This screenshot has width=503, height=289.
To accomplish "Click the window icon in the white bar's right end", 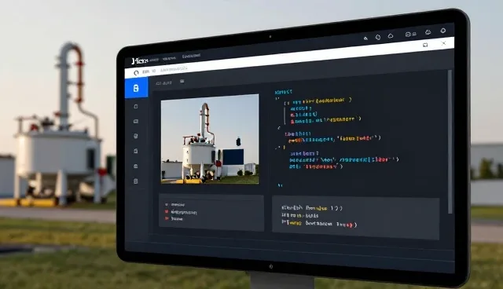I will tap(425, 46).
